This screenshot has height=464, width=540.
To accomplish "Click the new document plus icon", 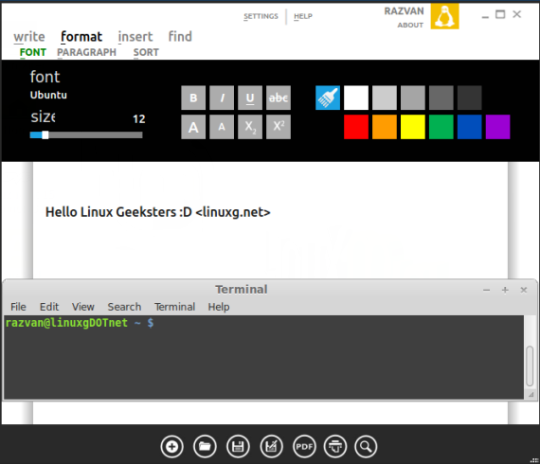I will click(x=171, y=447).
